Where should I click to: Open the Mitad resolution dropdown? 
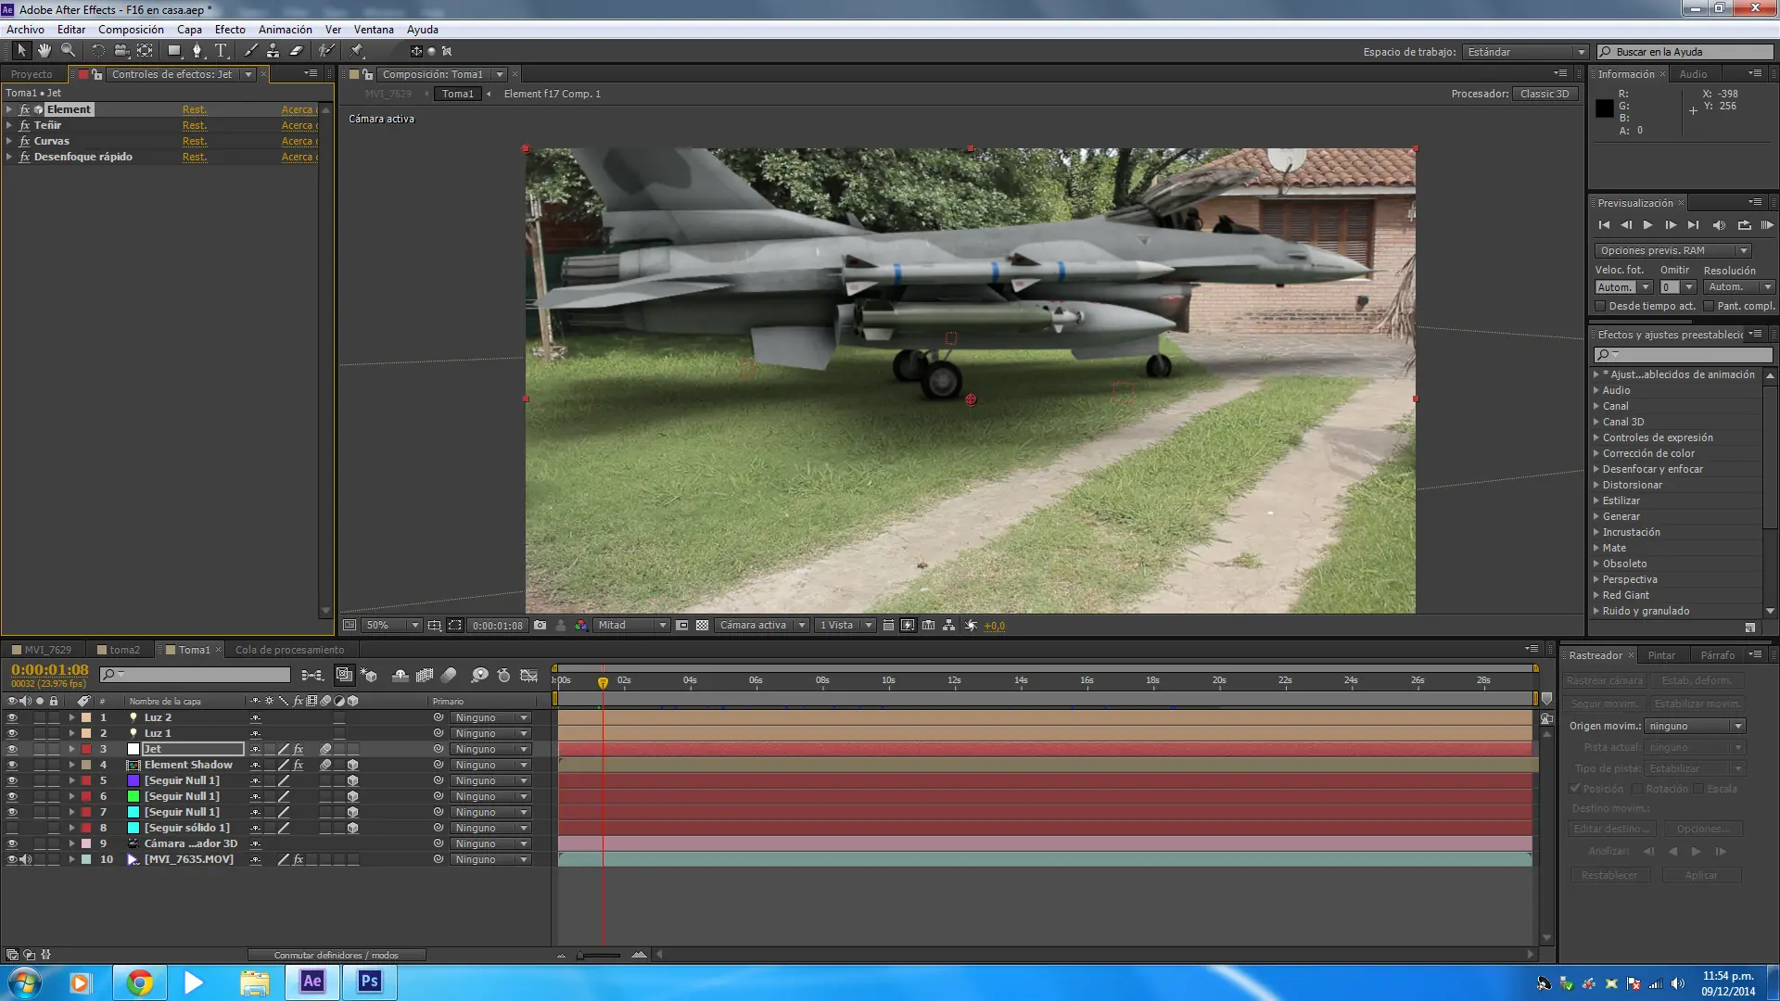point(631,626)
